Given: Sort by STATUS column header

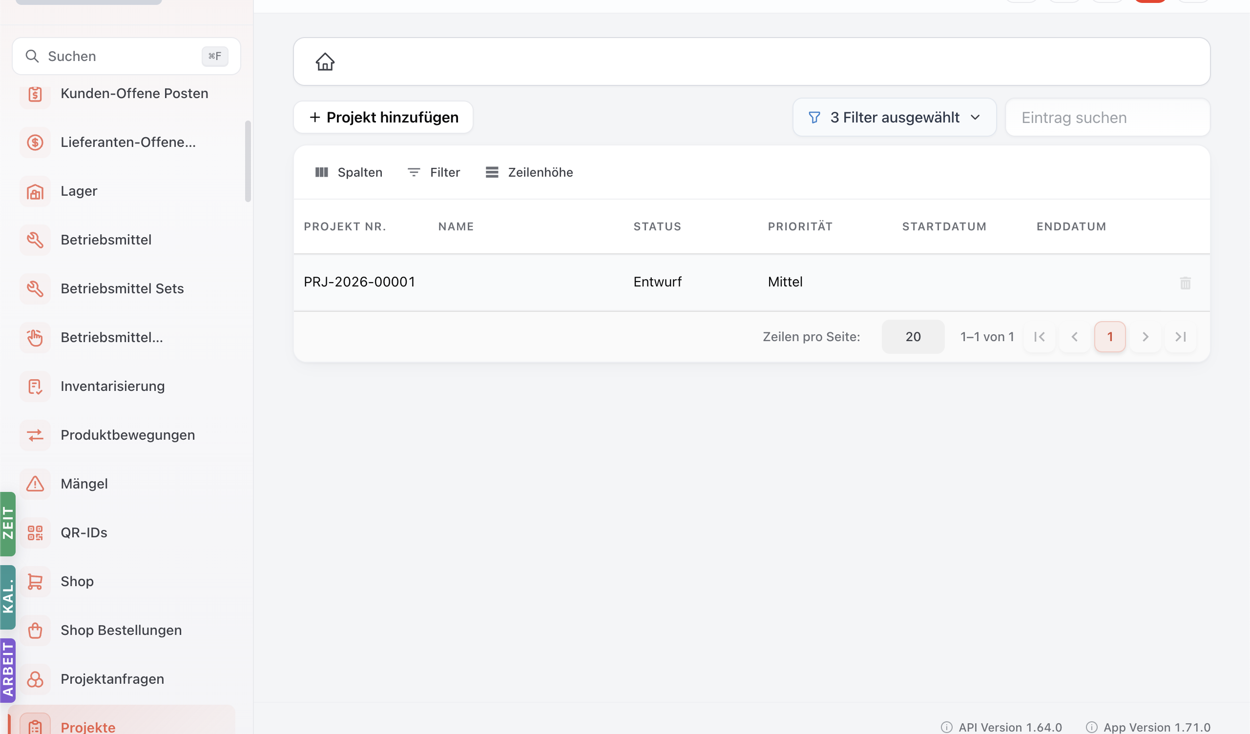Looking at the screenshot, I should tap(657, 226).
